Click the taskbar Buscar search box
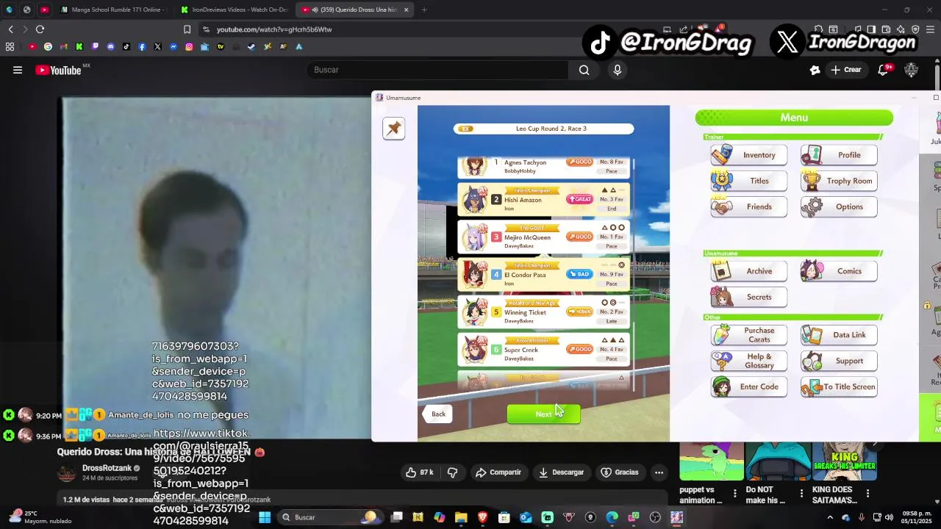The width and height of the screenshot is (941, 529). click(x=329, y=517)
